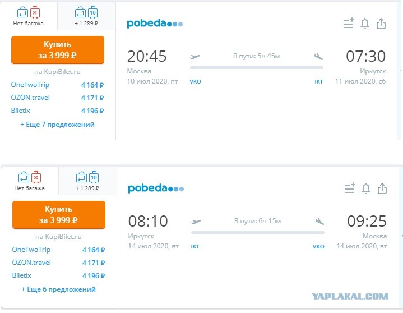This screenshot has height=313, width=403.
Task: Expand '+ Еще 7 предложений' offers list
Action: click(58, 125)
